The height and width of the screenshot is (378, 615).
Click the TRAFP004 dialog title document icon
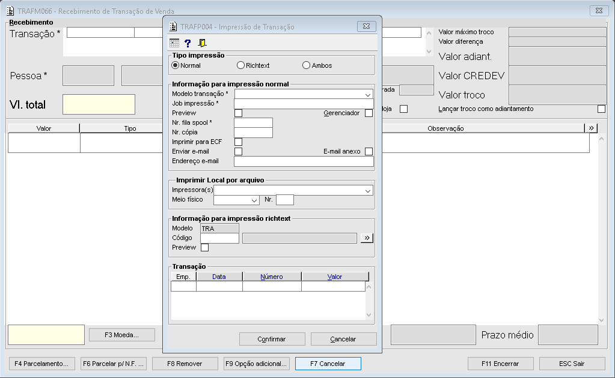click(173, 26)
